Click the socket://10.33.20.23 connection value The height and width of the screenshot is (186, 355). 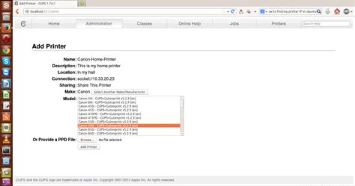click(96, 79)
